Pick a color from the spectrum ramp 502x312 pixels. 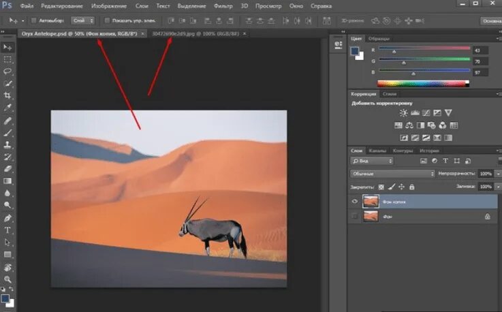[x=423, y=84]
